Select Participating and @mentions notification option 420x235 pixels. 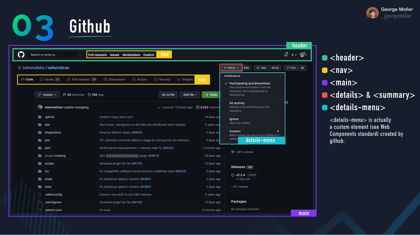(x=252, y=89)
